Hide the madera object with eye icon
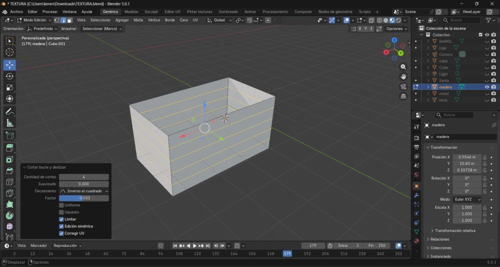This screenshot has width=500, height=267. coord(487,87)
